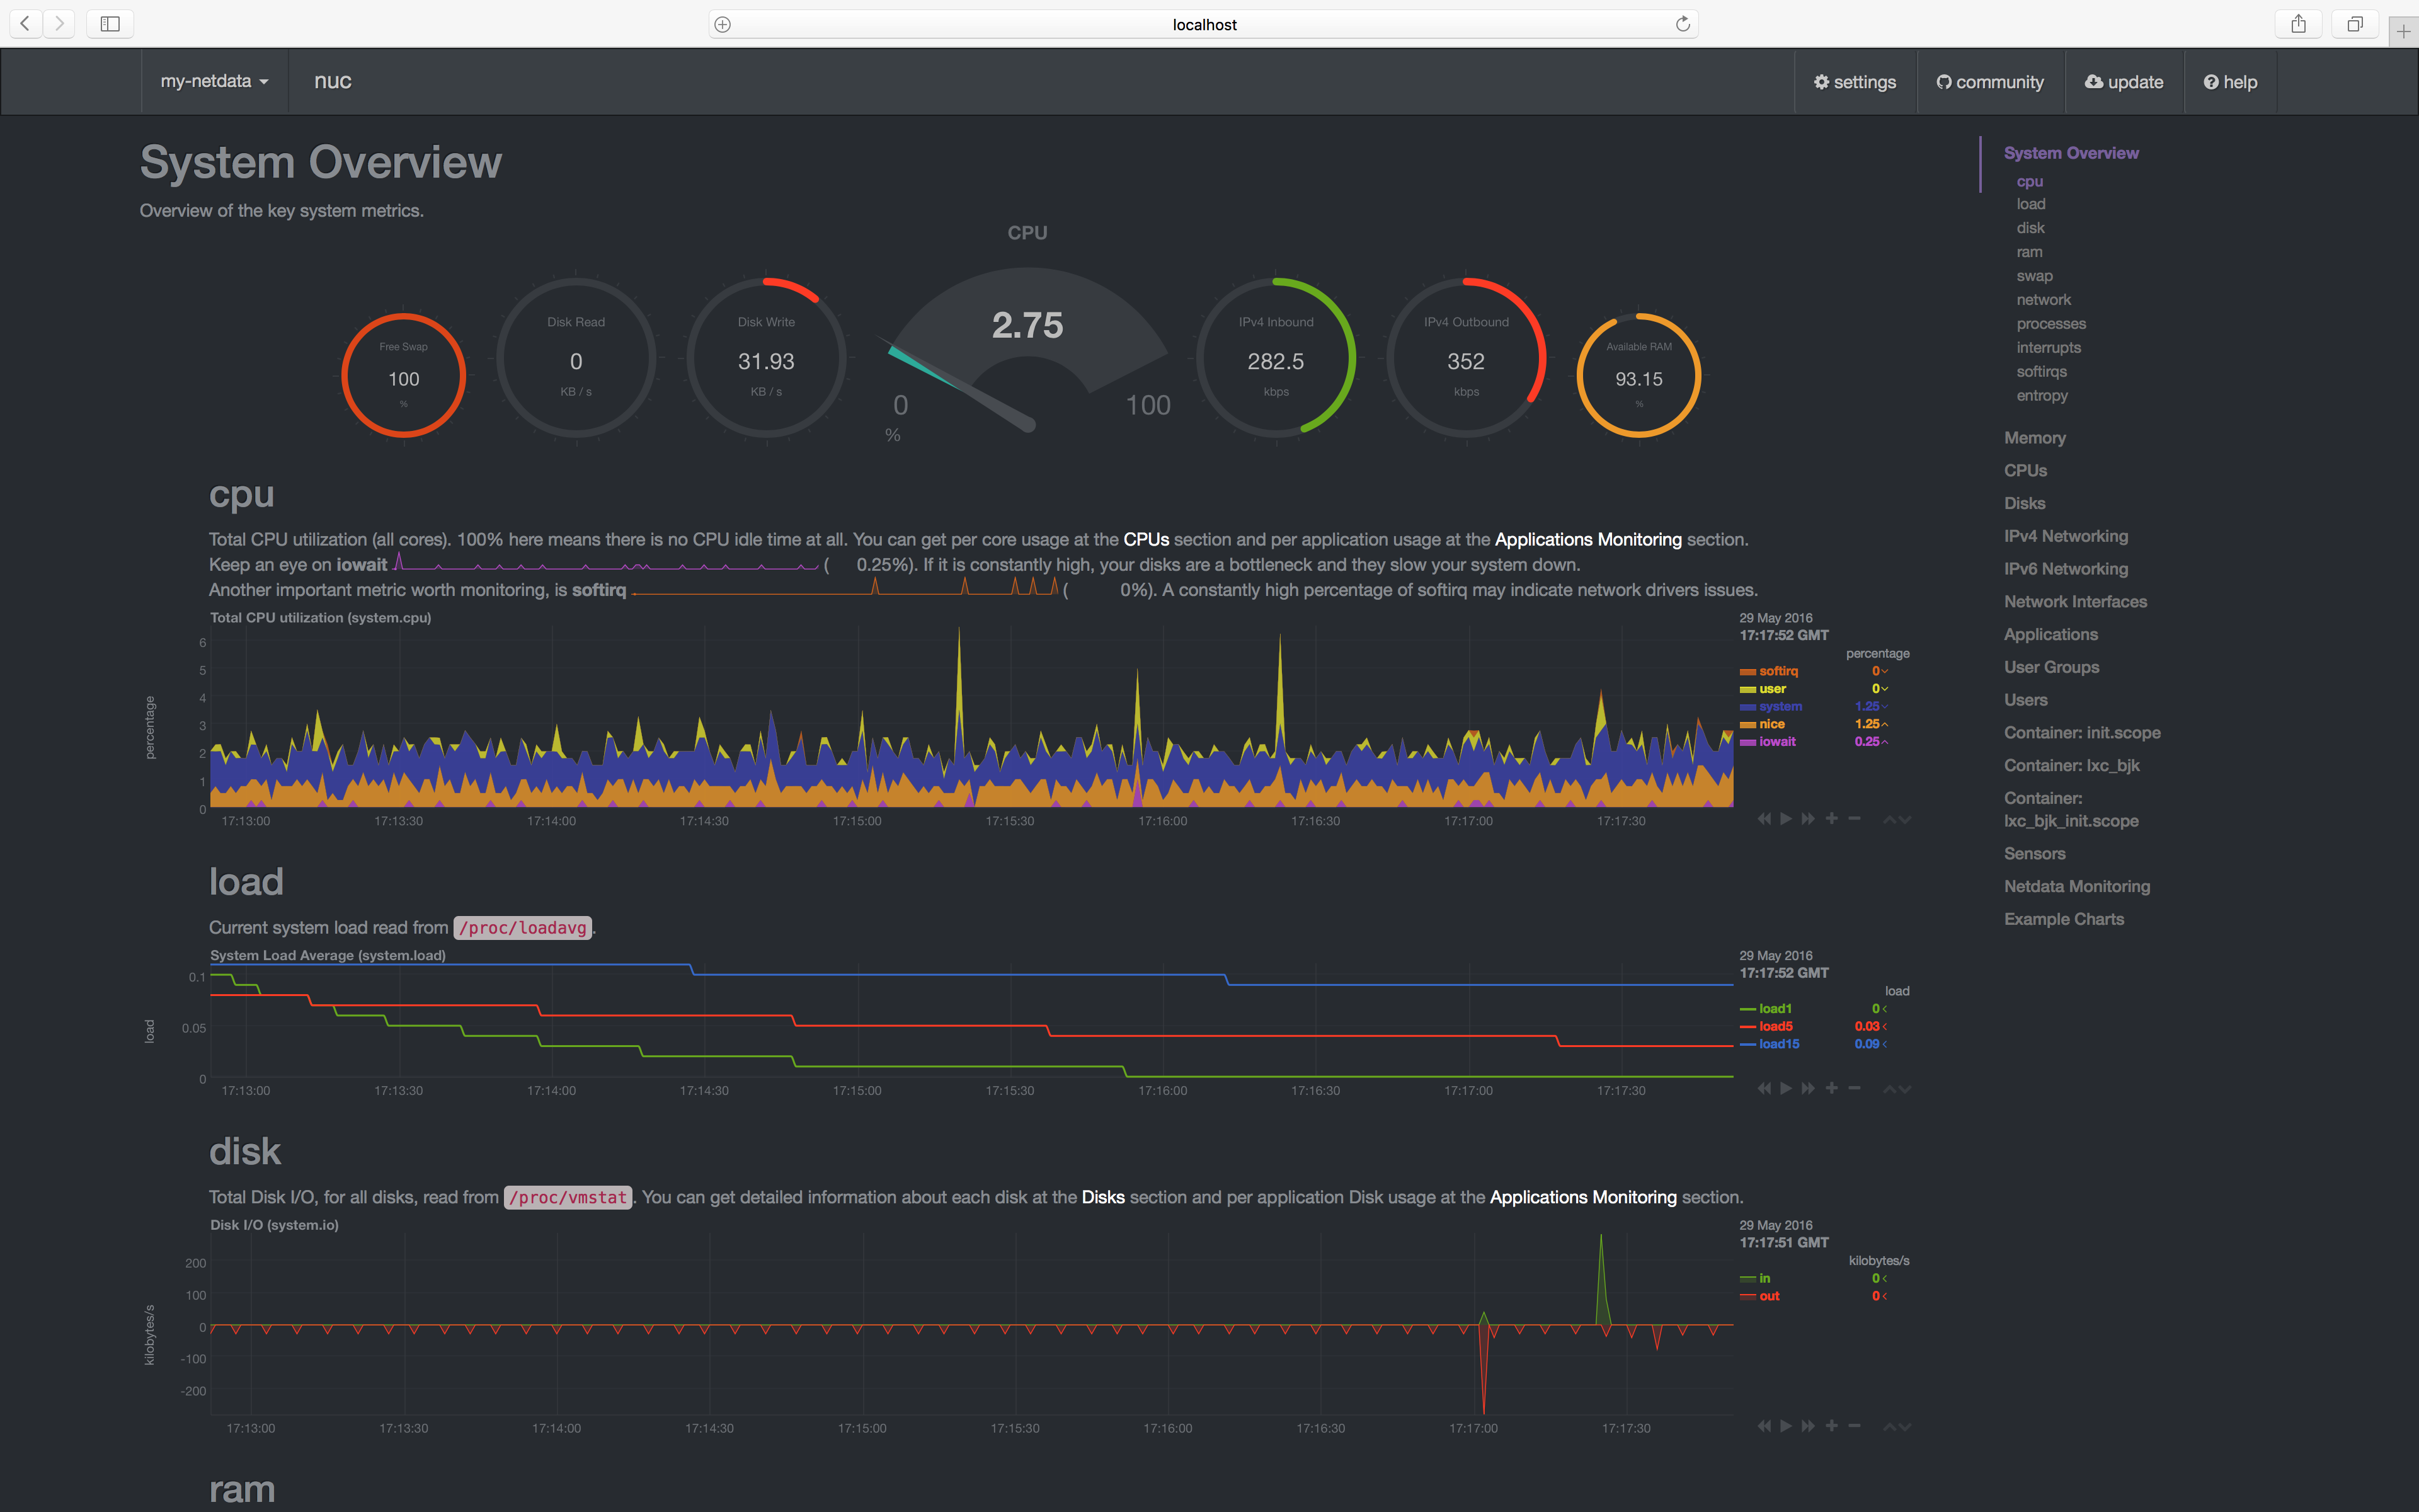Open the settings menu item
Viewport: 2419px width, 1512px height.
(1855, 82)
